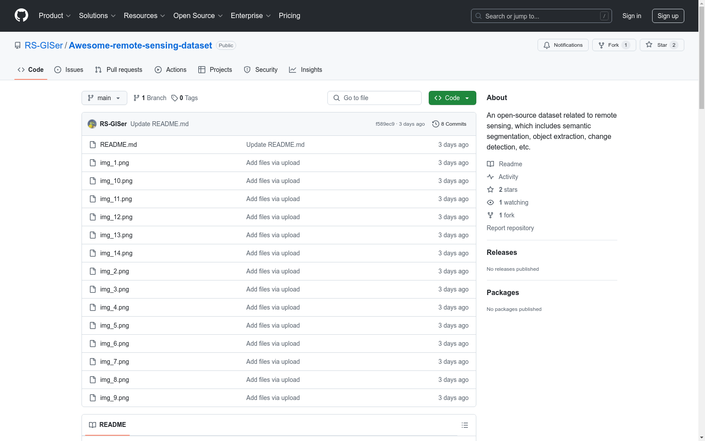Open commit f589ec9
This screenshot has width=705, height=441.
(x=385, y=124)
